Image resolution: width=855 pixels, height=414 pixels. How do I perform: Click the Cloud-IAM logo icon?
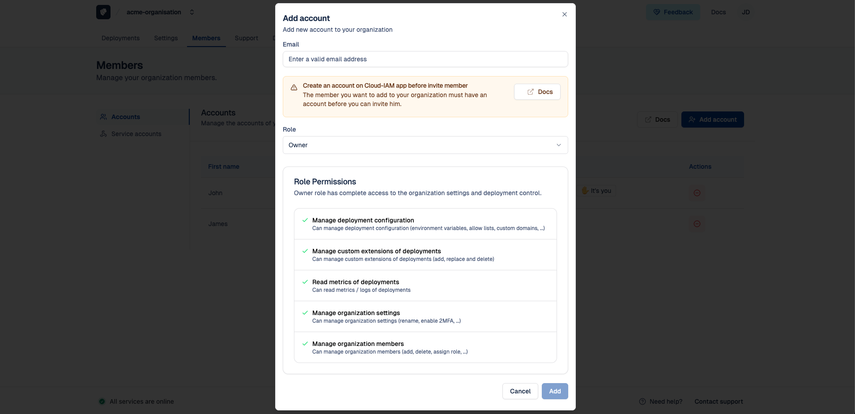coord(103,12)
